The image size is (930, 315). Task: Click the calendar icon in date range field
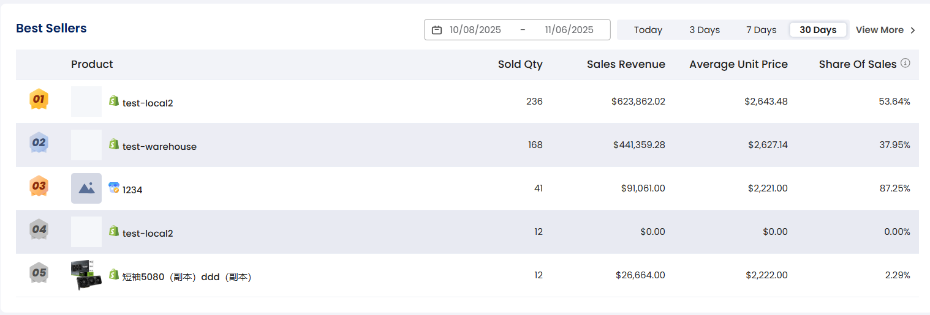(x=437, y=30)
